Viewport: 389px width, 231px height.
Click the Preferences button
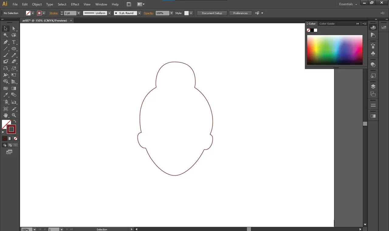click(x=240, y=13)
